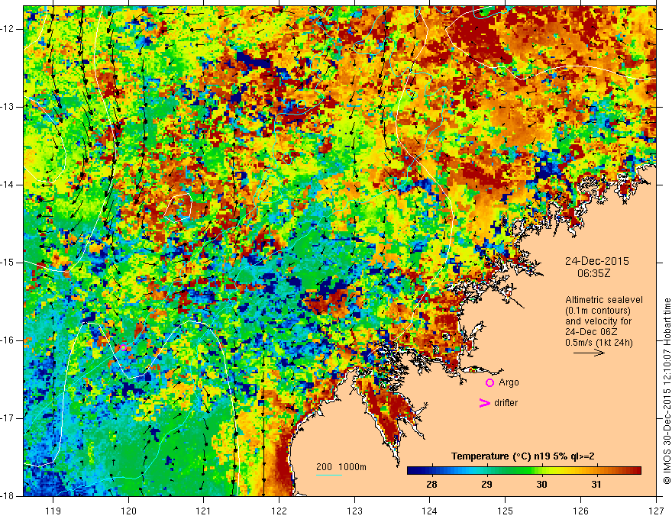Image resolution: width=672 pixels, height=519 pixels.
Task: Click the '0.5m/s (1kt 24h)' text
Action: 599,343
